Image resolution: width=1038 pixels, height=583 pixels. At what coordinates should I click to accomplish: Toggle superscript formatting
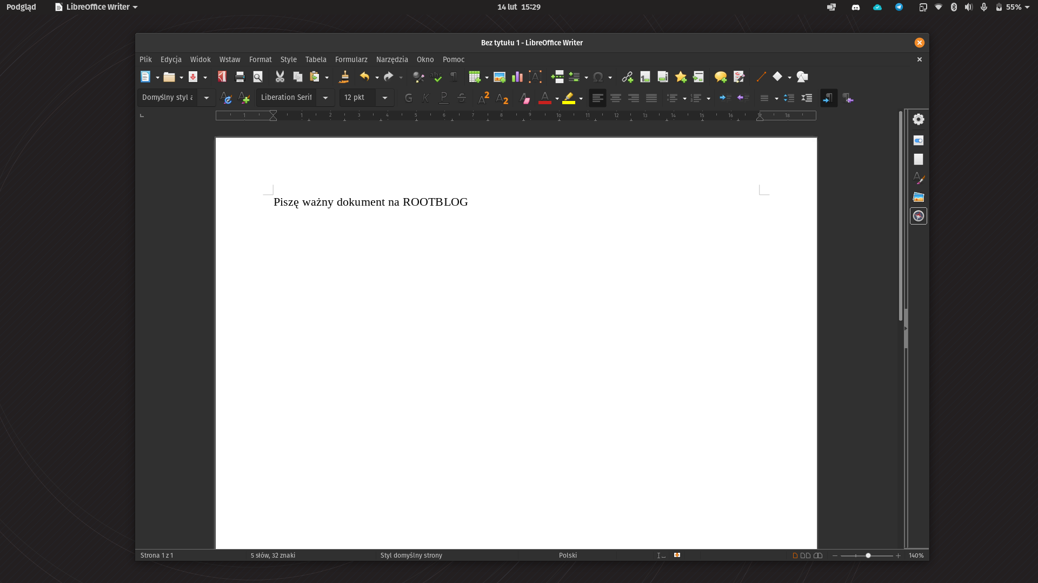pos(483,98)
